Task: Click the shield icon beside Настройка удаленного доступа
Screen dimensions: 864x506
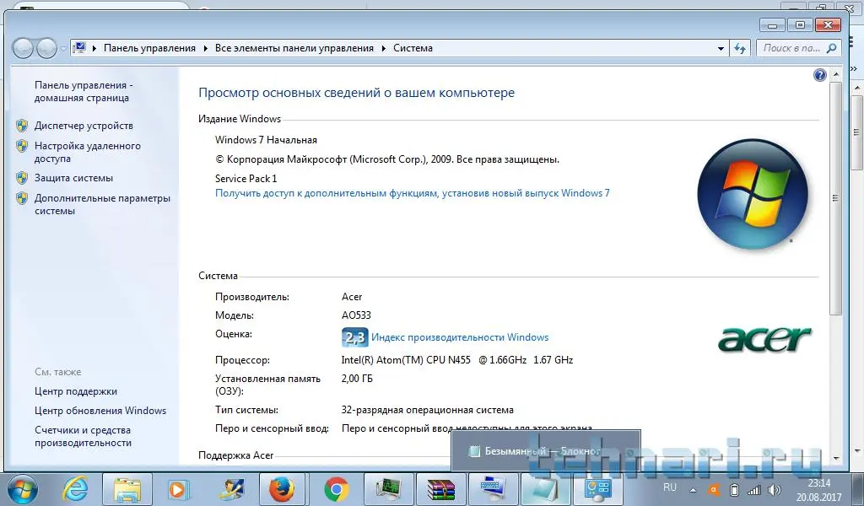Action: click(x=21, y=146)
